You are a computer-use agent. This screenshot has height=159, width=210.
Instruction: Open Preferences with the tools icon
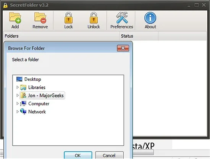[122, 18]
